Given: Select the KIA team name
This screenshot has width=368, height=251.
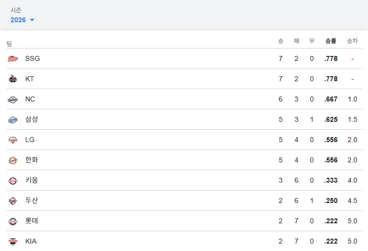Looking at the screenshot, I should (x=31, y=241).
